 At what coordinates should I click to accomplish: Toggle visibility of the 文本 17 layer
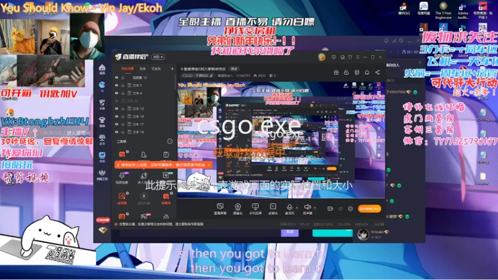(116, 124)
